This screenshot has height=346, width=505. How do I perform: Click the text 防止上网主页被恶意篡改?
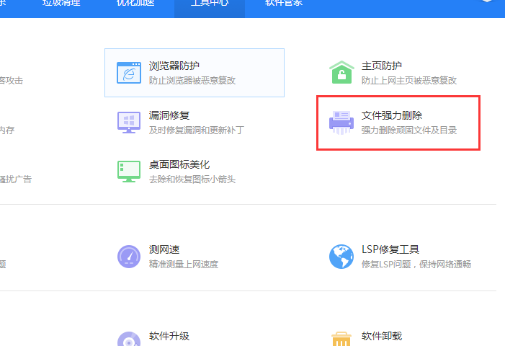409,81
